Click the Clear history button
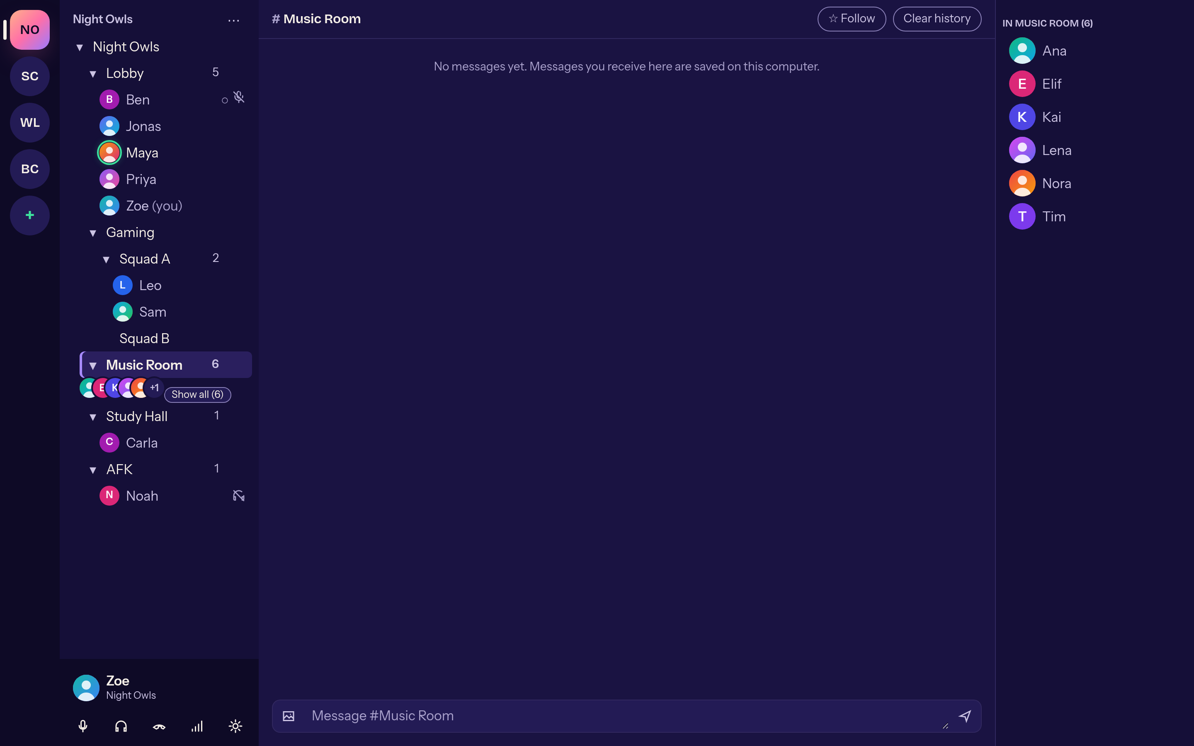Screen dimensions: 1194x746 tap(937, 19)
